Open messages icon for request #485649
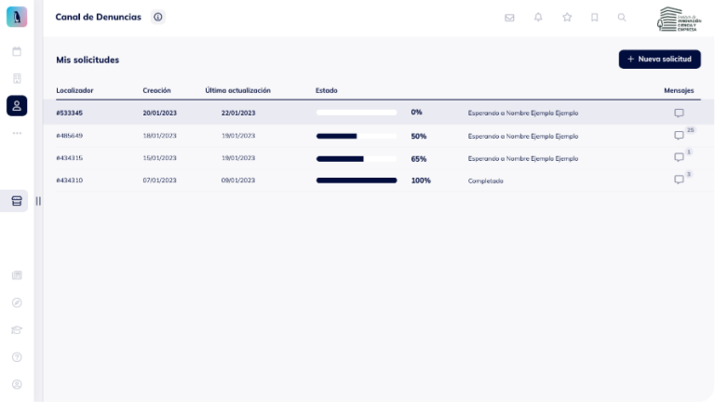The image size is (715, 402). (x=679, y=135)
